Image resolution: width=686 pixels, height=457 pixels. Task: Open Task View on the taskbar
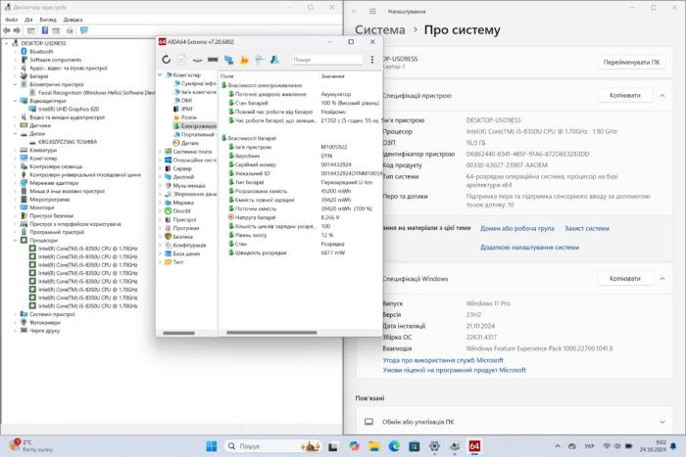click(x=333, y=446)
